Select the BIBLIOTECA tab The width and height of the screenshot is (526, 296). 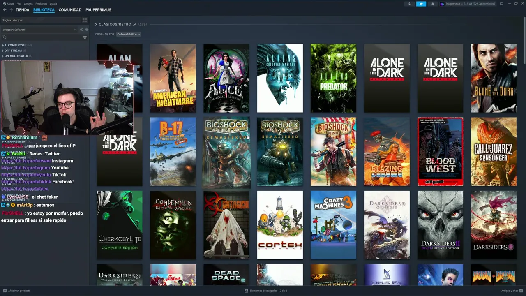click(x=44, y=10)
